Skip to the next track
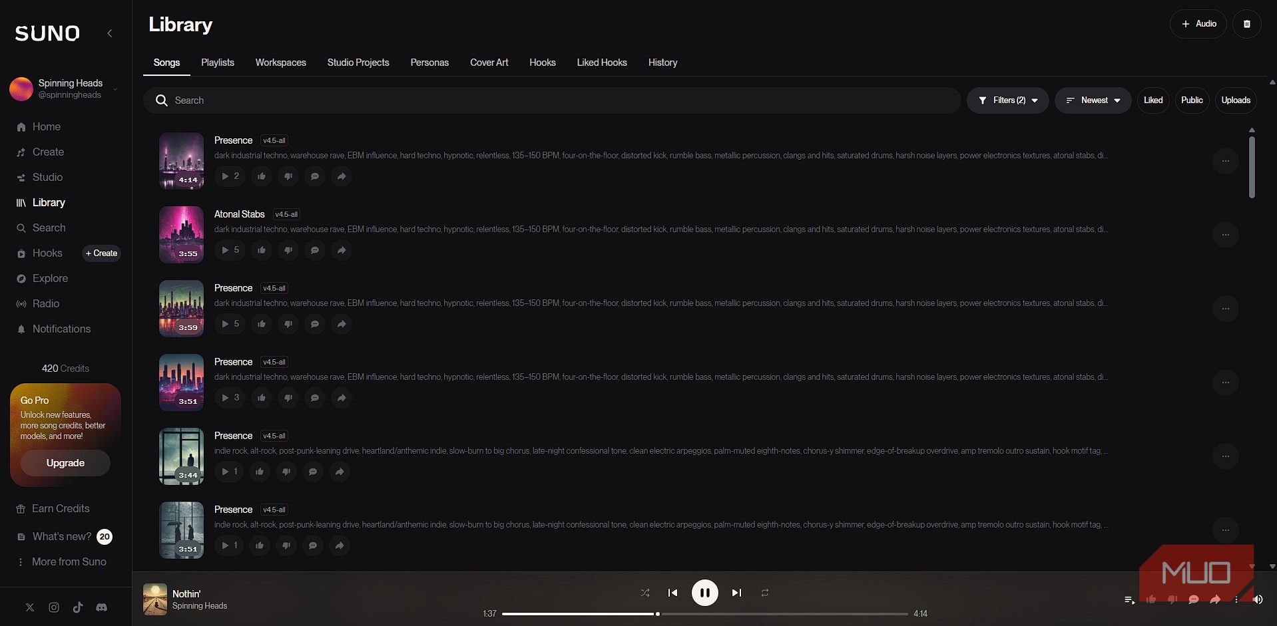 pos(736,593)
